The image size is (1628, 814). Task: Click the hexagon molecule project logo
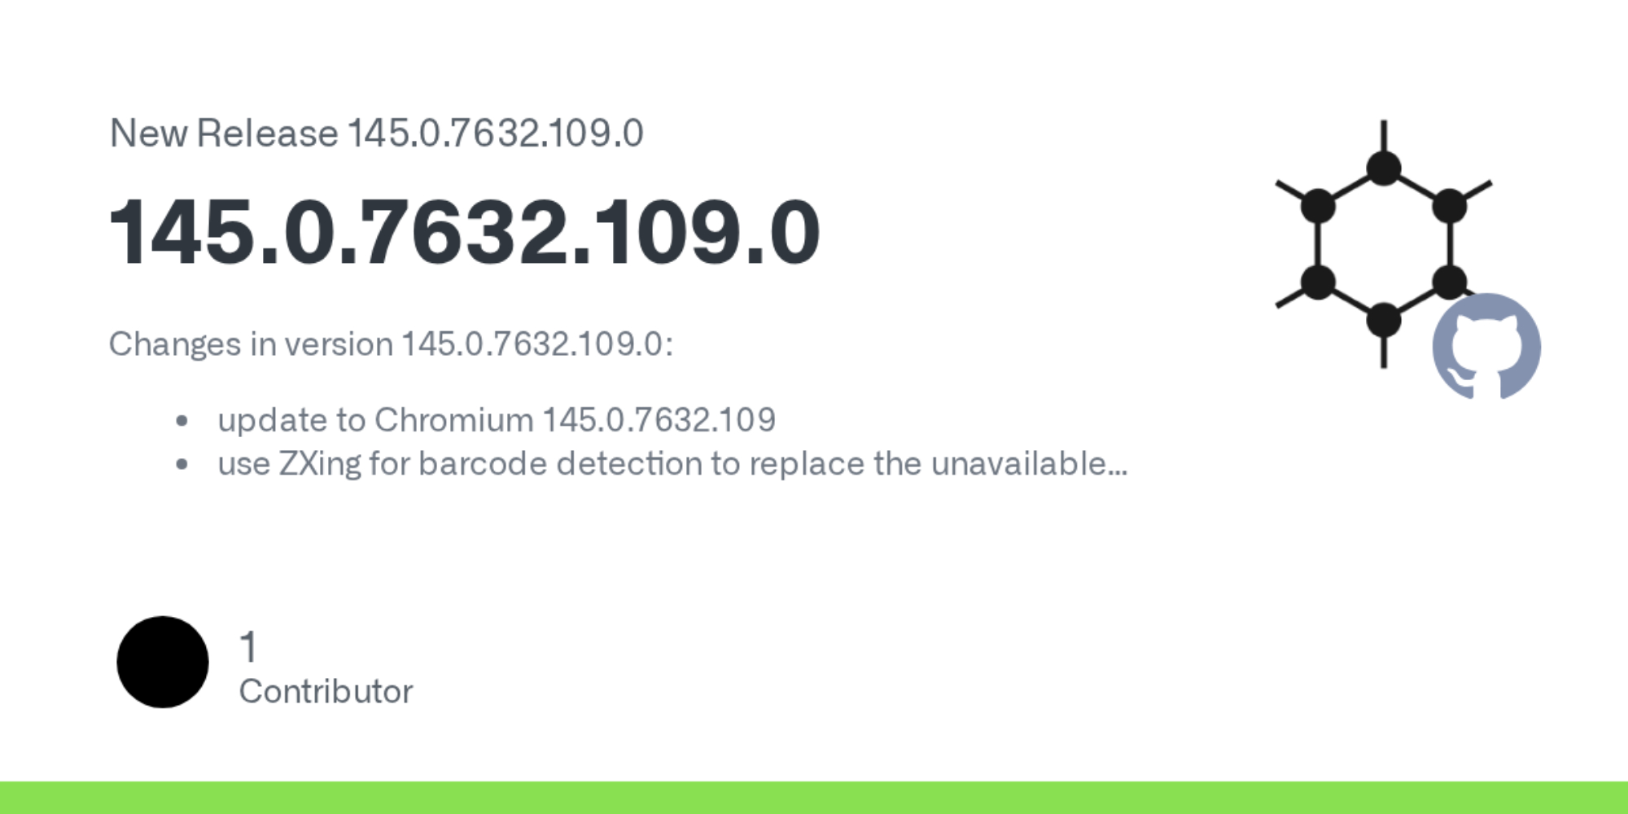point(1383,244)
